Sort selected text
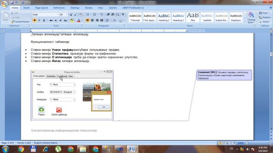The height and width of the screenshot is (153, 273). coord(118,14)
